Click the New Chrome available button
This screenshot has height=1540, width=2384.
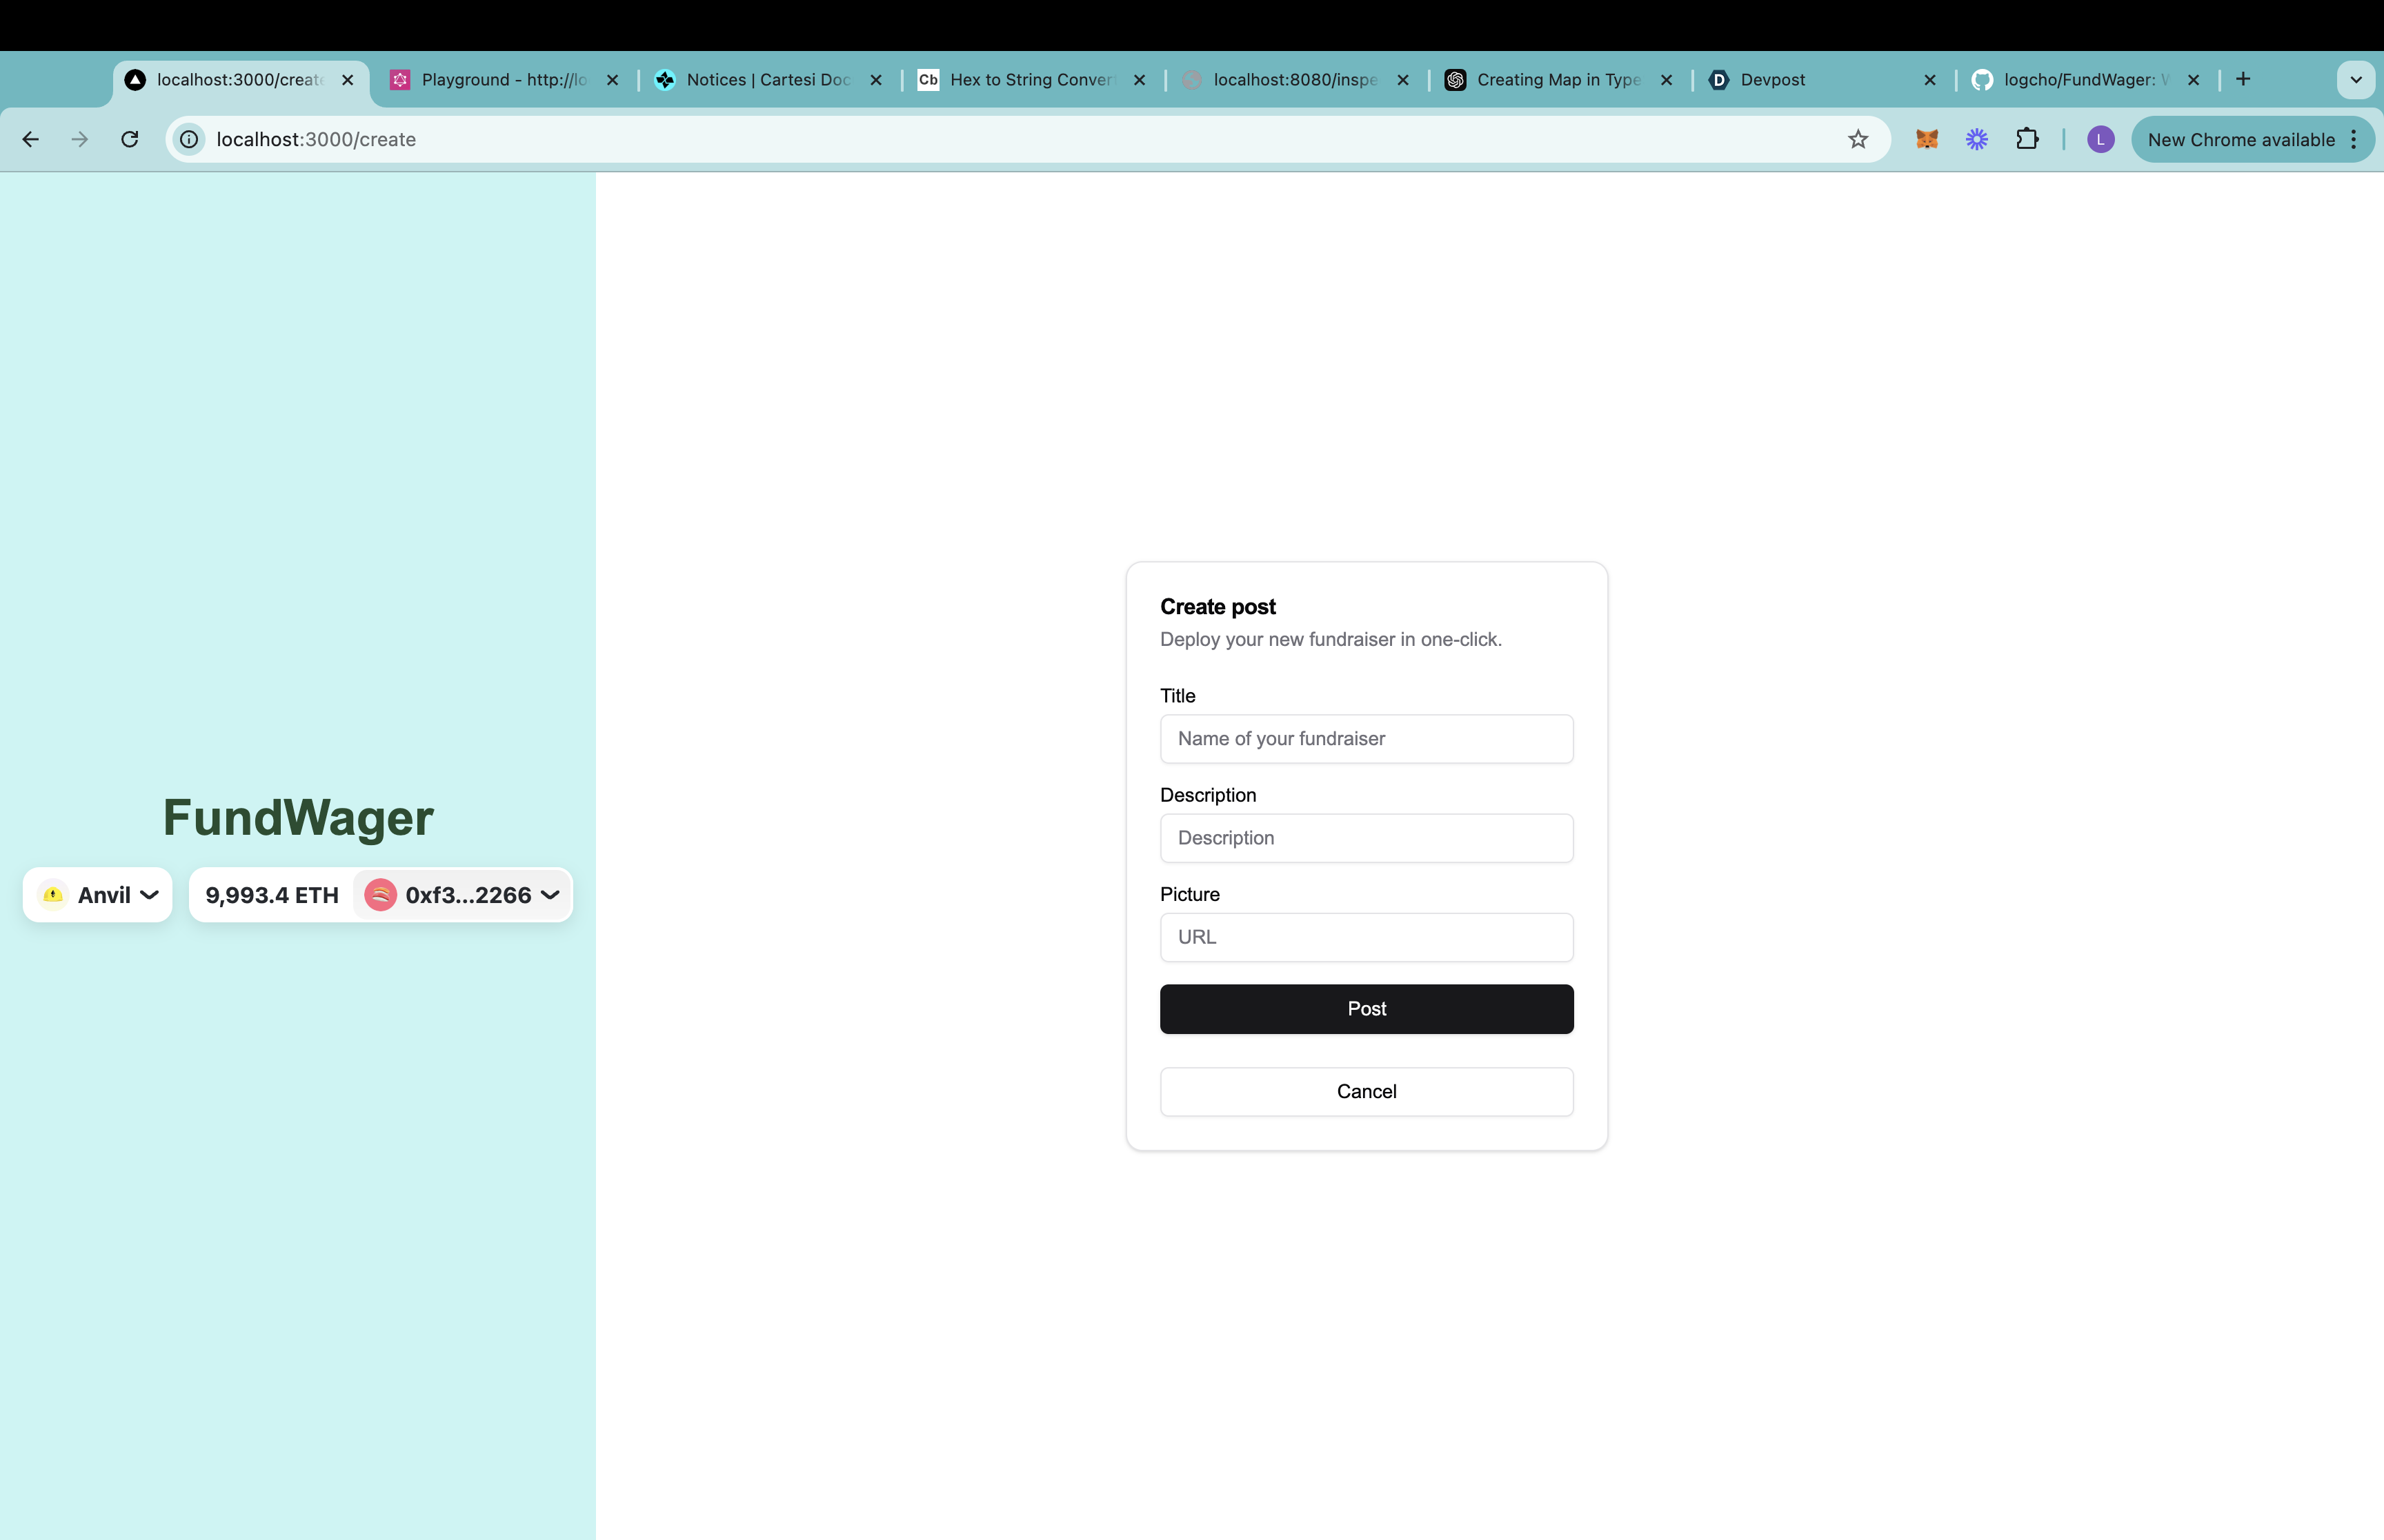pos(2240,139)
